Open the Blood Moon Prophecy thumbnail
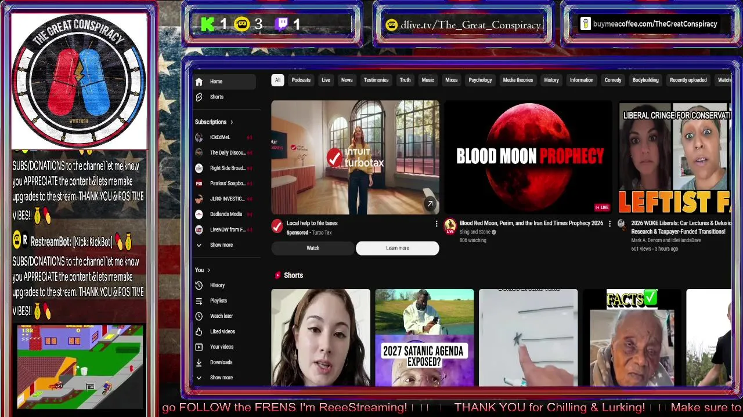The image size is (743, 417). coord(528,158)
